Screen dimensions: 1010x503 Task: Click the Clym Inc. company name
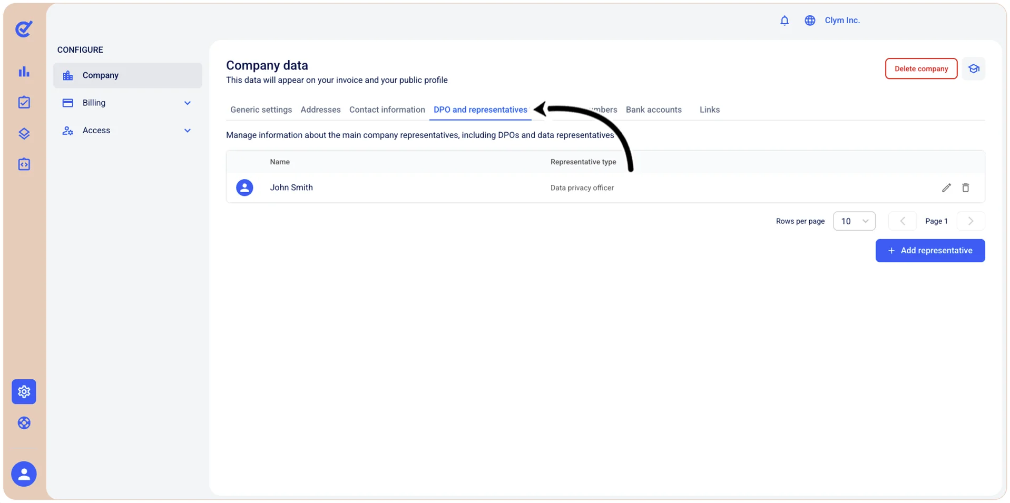(842, 21)
